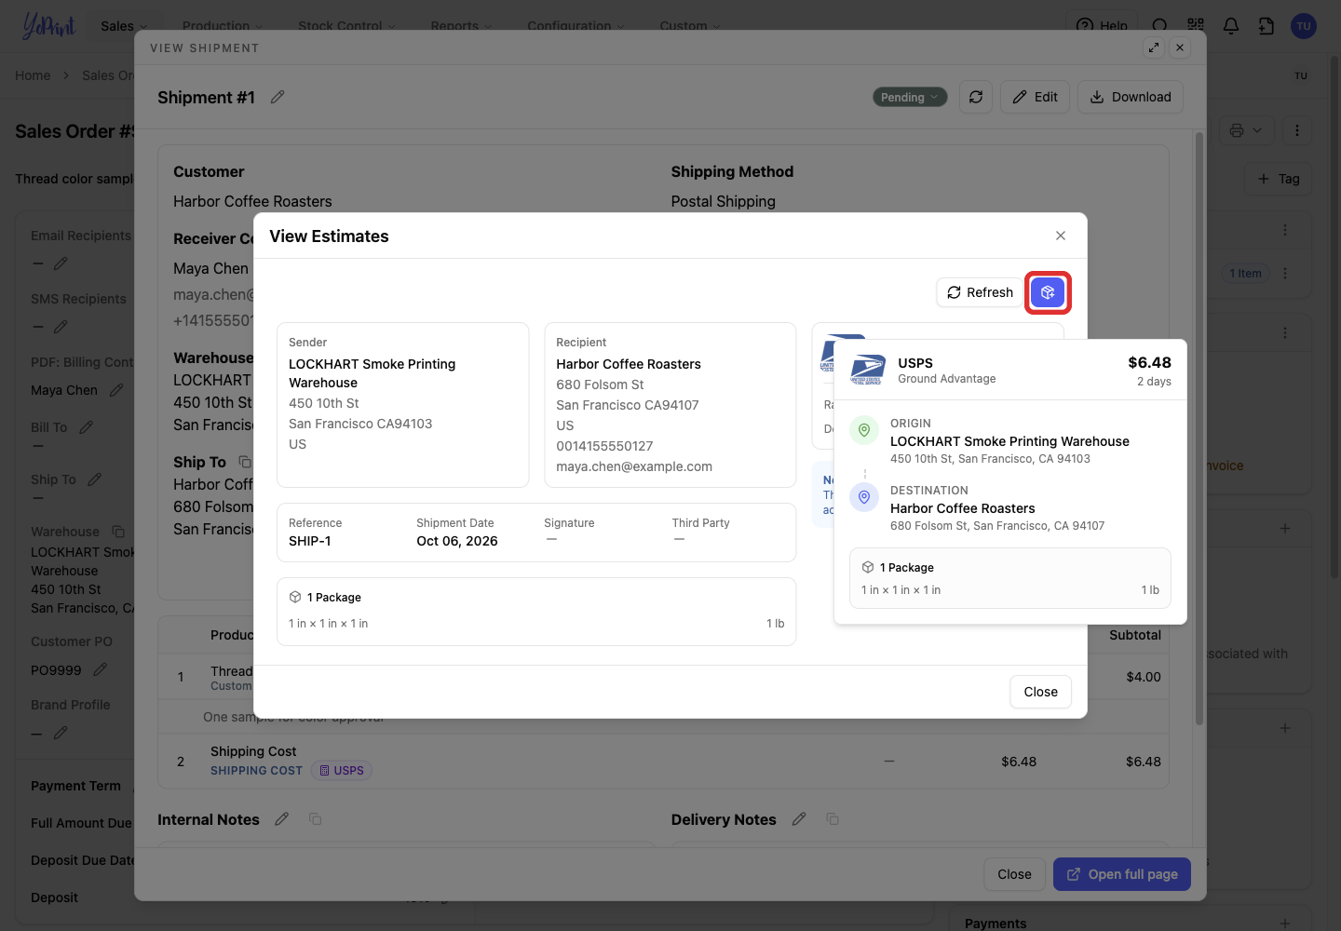Edit Email Recipients pencil icon

click(61, 263)
